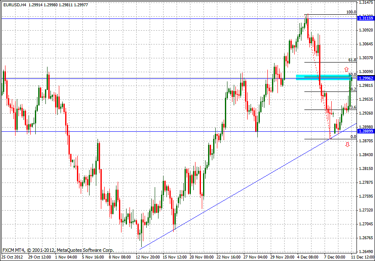This screenshot has height=261, width=375.
Task: Select the cyan highlighted rectangle zone
Action: [x=324, y=77]
